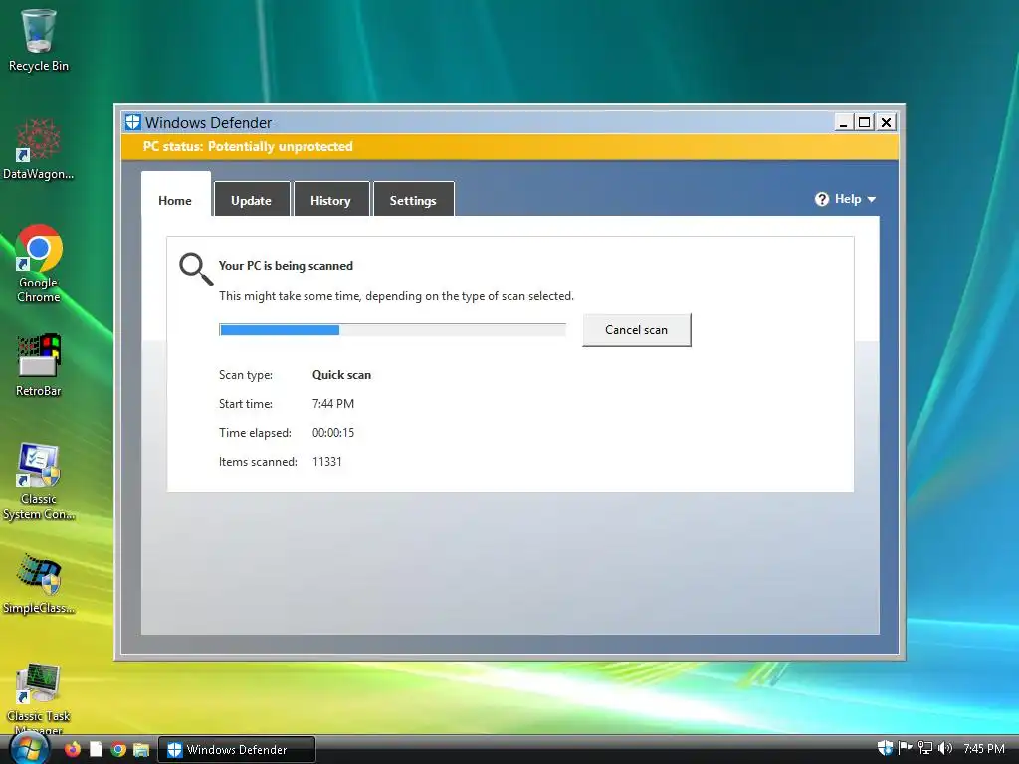Open File Explorer folder icon in taskbar
Screen dimensions: 1019x764
tap(141, 750)
